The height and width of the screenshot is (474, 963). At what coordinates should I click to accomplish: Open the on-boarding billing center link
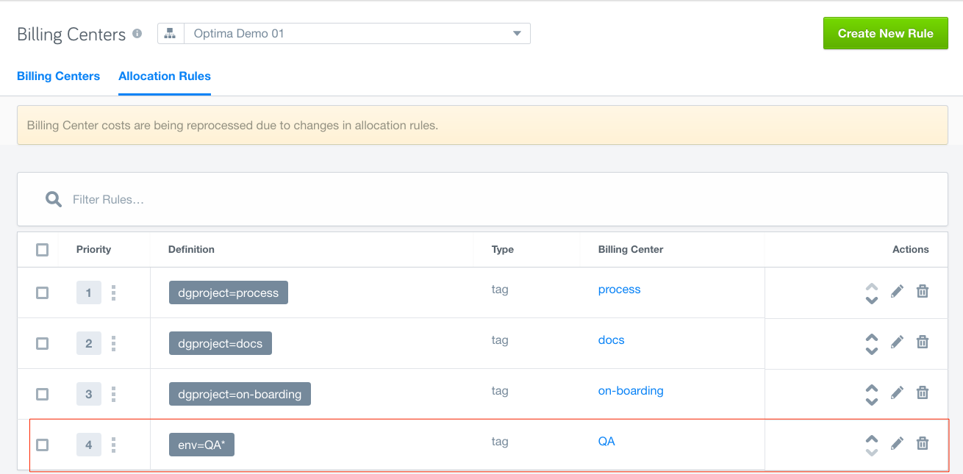coord(631,391)
